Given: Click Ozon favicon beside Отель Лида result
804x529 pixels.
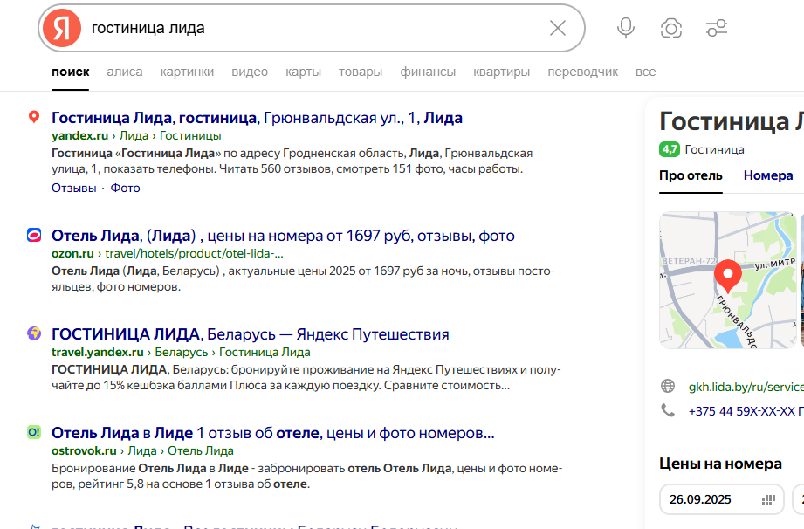Looking at the screenshot, I should click(34, 235).
